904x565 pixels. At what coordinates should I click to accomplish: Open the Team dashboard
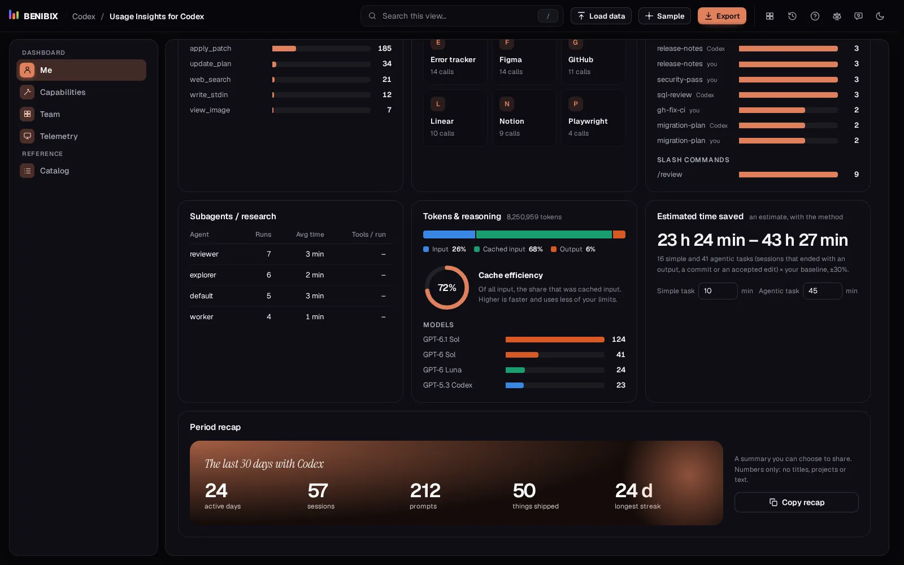point(81,114)
